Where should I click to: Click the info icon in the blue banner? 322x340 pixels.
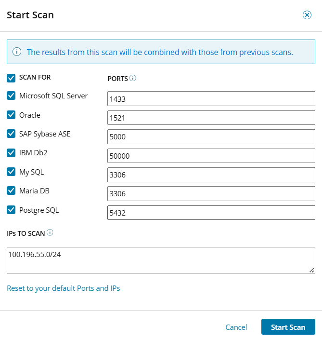click(17, 52)
